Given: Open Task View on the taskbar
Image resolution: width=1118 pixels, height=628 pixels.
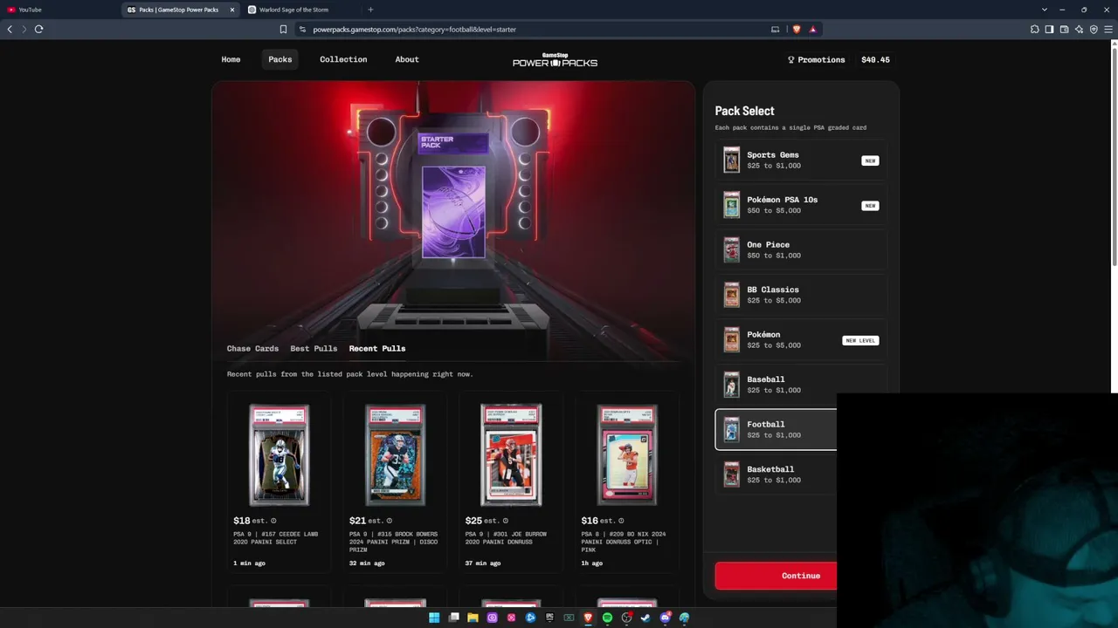Looking at the screenshot, I should tap(453, 618).
